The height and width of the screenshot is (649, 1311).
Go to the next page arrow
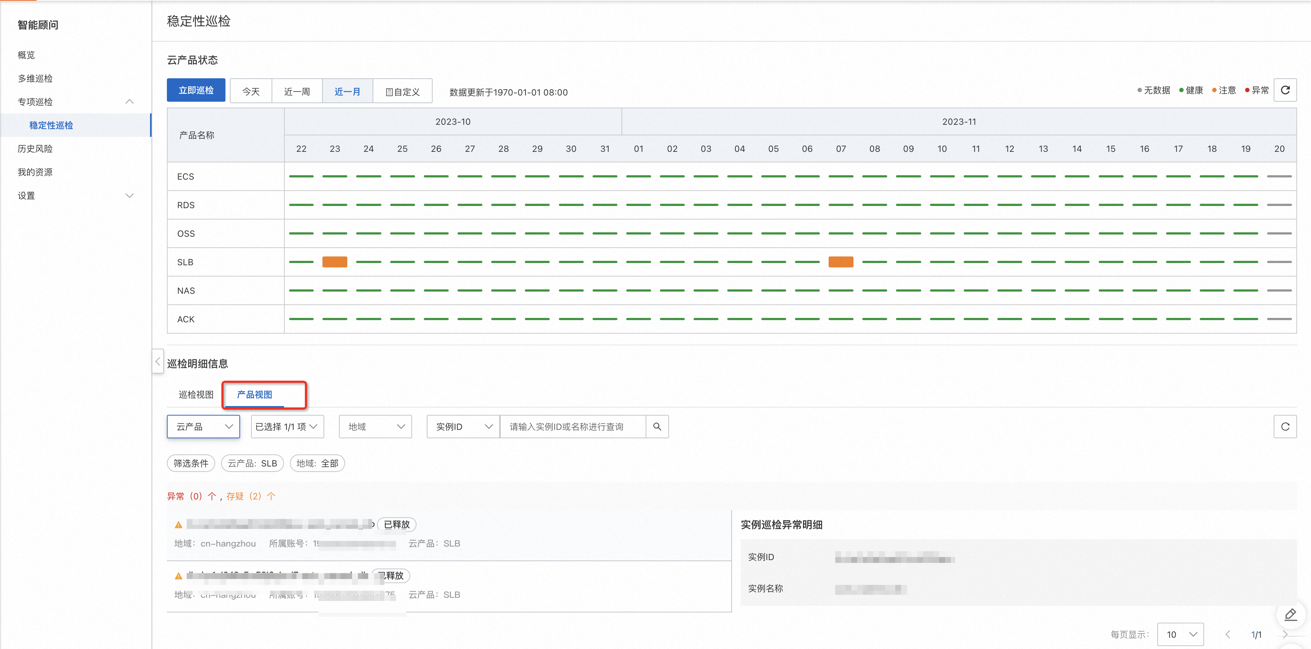1285,634
